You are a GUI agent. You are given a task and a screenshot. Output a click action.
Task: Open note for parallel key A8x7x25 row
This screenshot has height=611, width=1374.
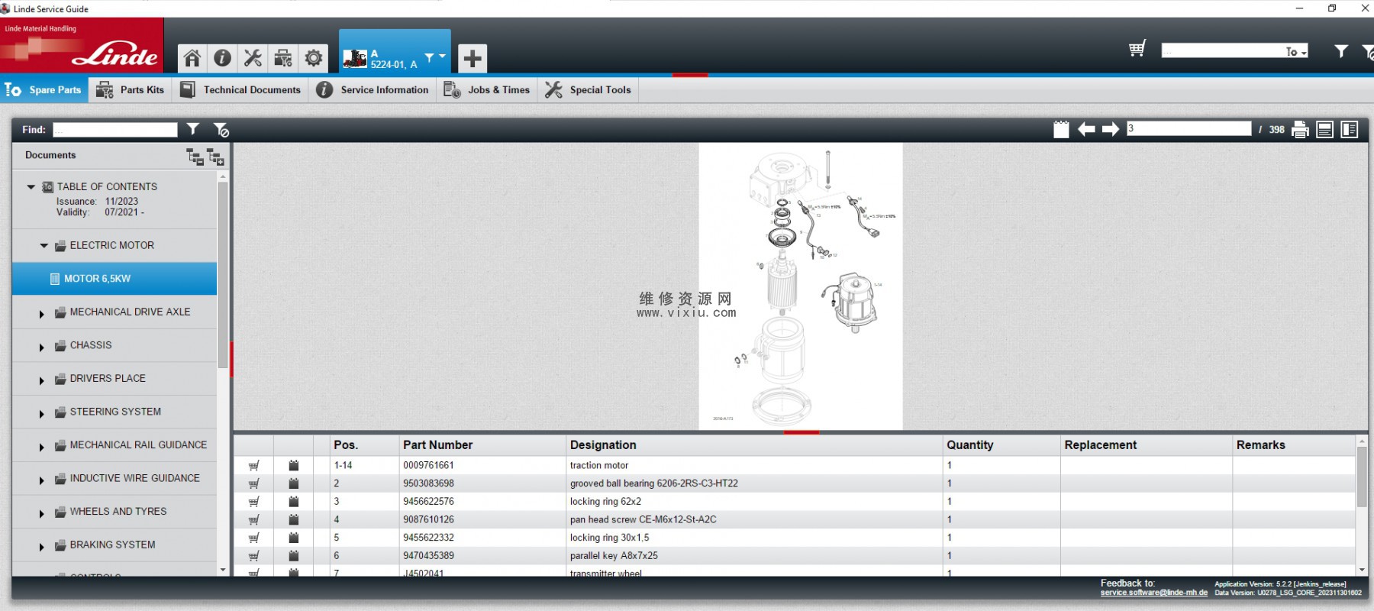(294, 556)
